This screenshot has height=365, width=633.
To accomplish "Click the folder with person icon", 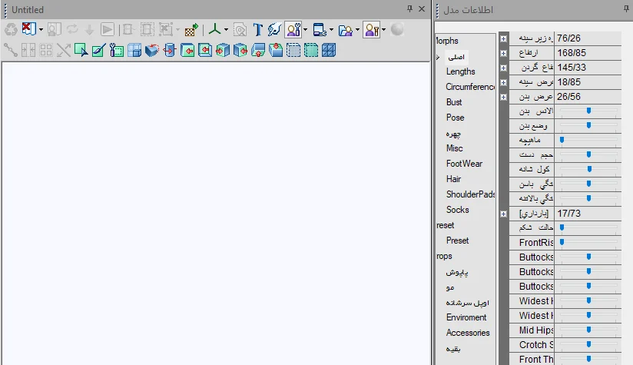I will [x=346, y=30].
